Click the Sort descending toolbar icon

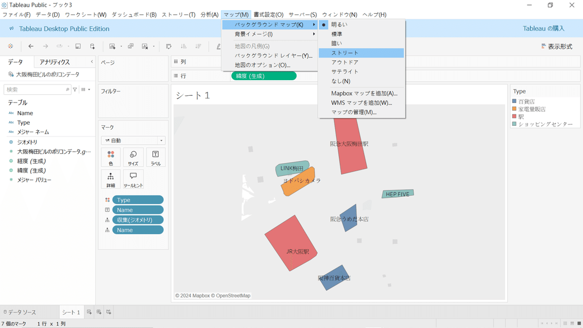[x=198, y=46]
